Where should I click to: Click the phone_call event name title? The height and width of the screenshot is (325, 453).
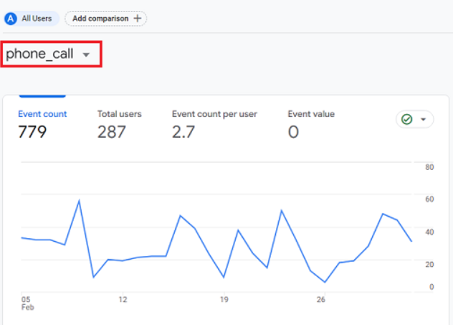(39, 54)
